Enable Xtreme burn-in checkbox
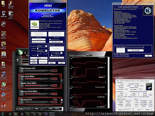 click(52, 55)
